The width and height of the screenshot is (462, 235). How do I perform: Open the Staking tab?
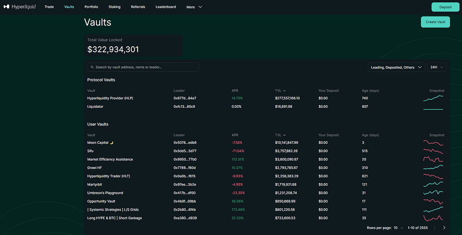pos(114,7)
